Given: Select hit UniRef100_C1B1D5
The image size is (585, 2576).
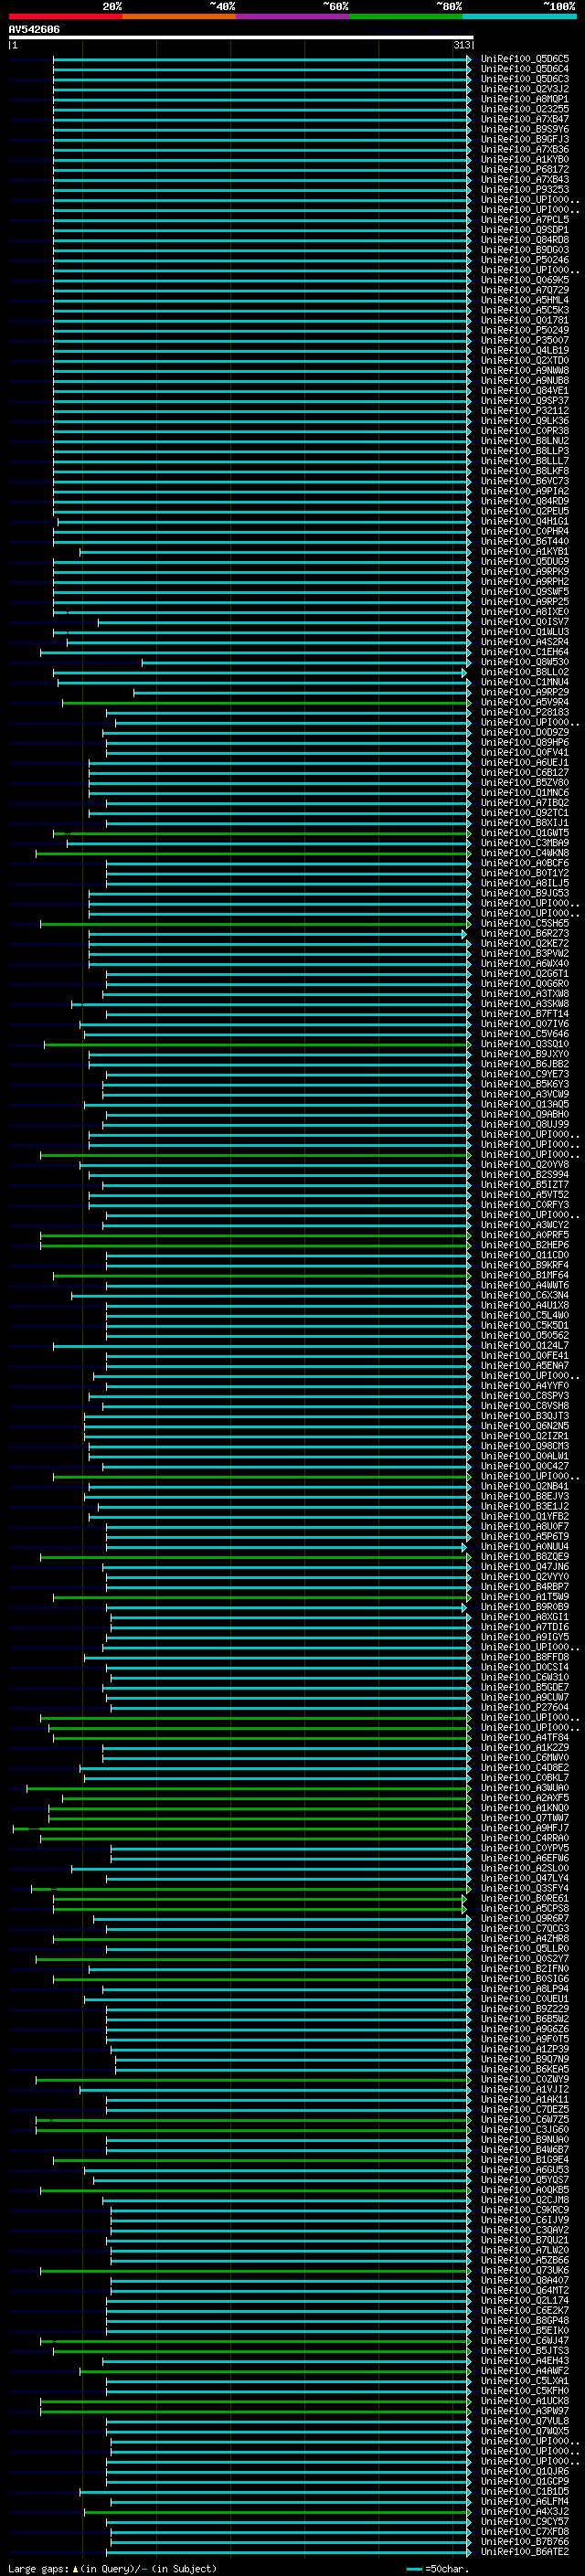Looking at the screenshot, I should [524, 2492].
